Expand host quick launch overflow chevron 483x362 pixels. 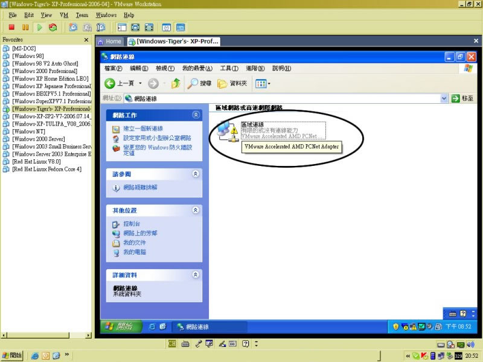tap(66, 355)
